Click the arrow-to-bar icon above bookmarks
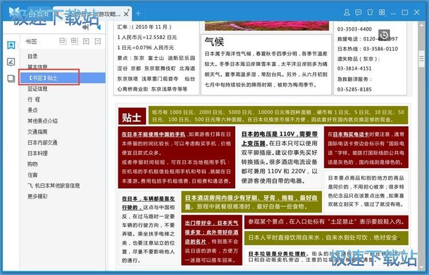The width and height of the screenshot is (429, 275). click(x=86, y=27)
